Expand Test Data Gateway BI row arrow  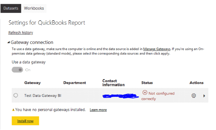pyautogui.click(x=204, y=96)
